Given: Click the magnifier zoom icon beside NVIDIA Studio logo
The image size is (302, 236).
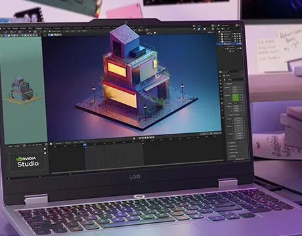Looking at the screenshot, I should click(45, 149).
